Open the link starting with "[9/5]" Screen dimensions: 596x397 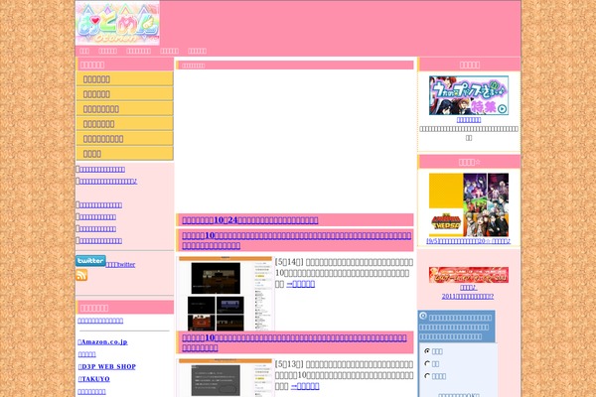469,241
